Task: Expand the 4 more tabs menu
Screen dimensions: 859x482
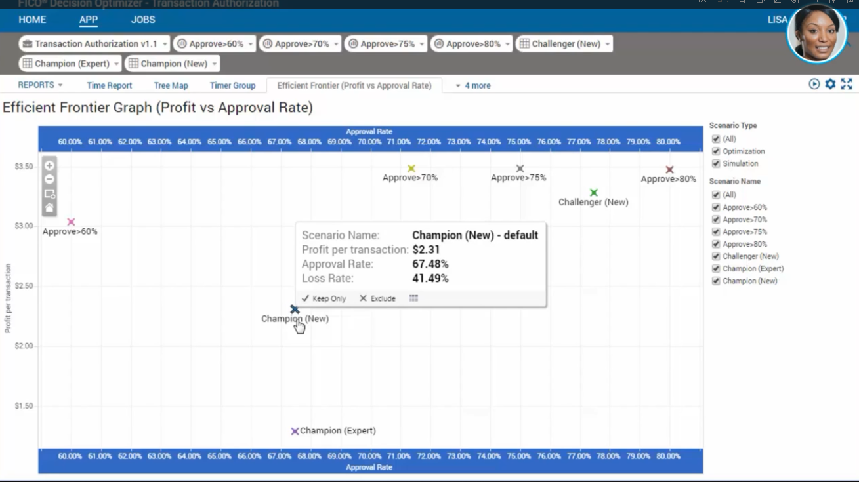Action: coord(473,86)
